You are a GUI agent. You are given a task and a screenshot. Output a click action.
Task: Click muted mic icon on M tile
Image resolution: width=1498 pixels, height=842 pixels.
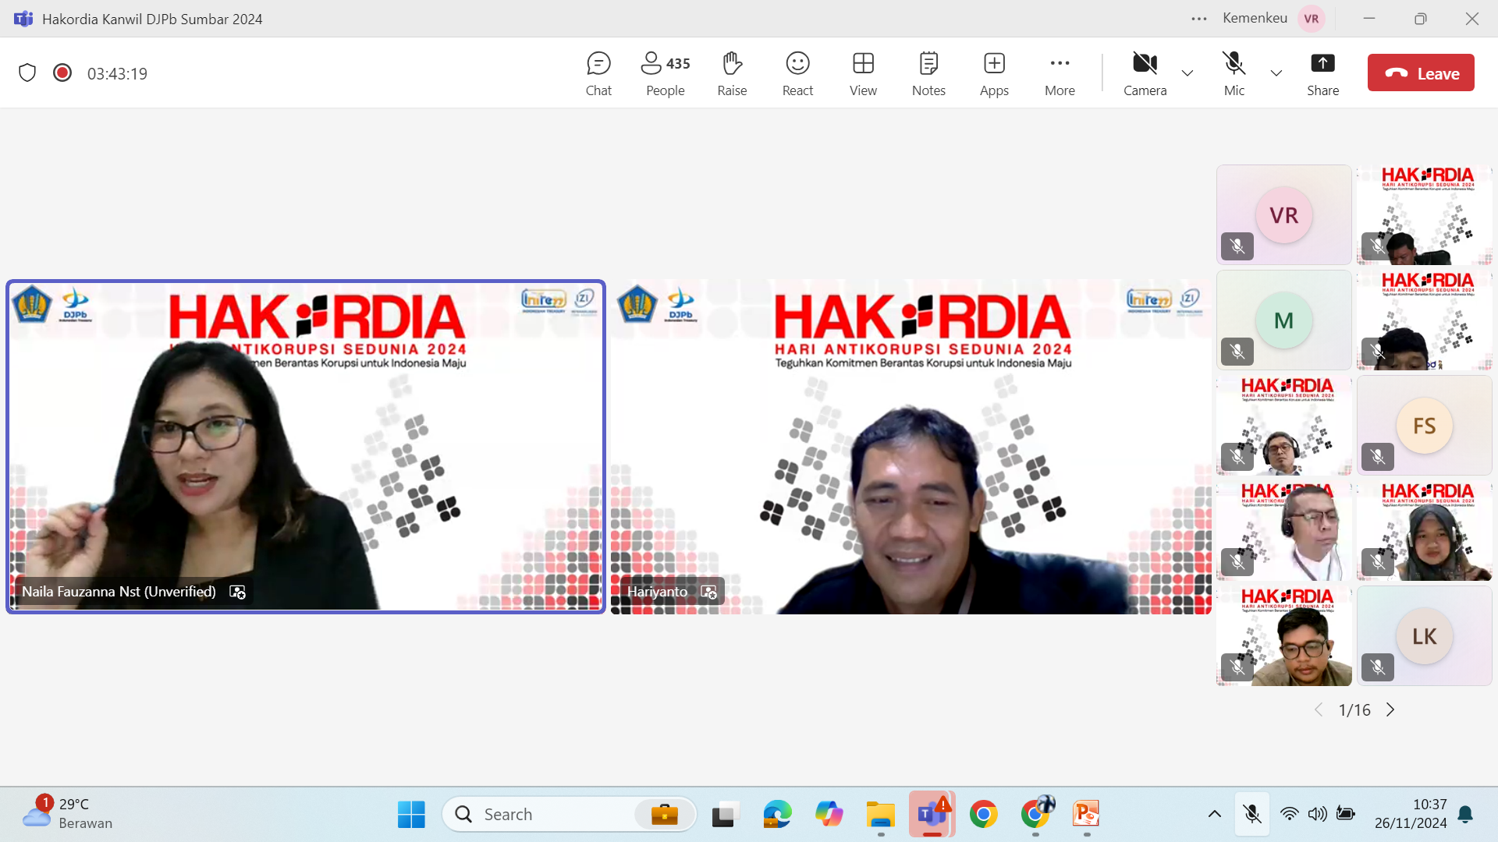tap(1237, 352)
